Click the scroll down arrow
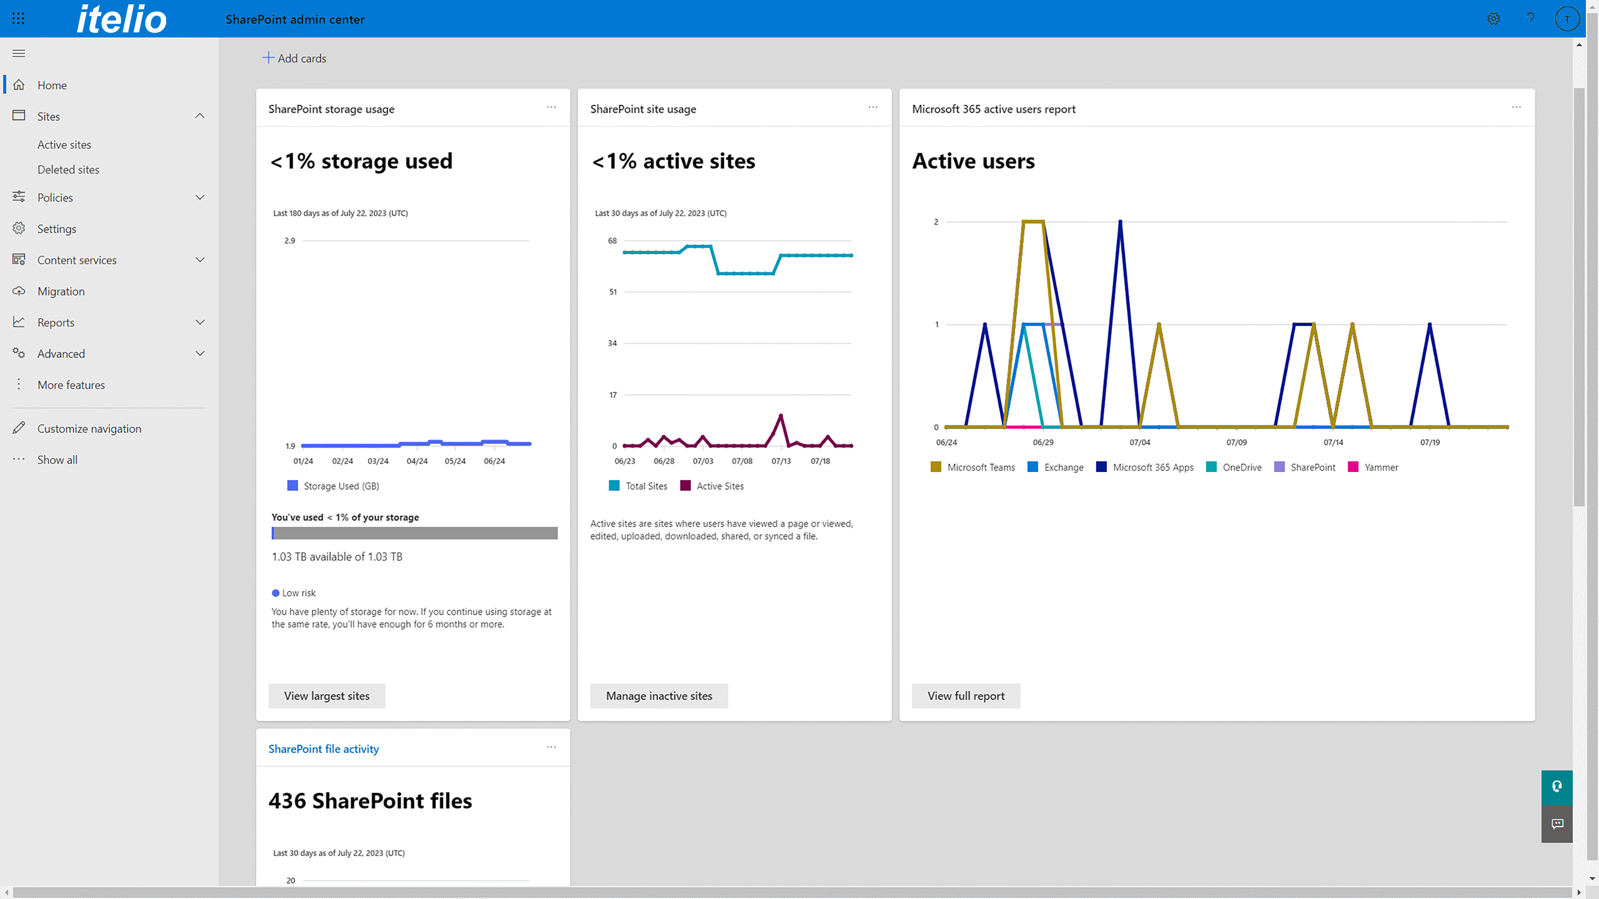The image size is (1599, 899). click(1592, 878)
